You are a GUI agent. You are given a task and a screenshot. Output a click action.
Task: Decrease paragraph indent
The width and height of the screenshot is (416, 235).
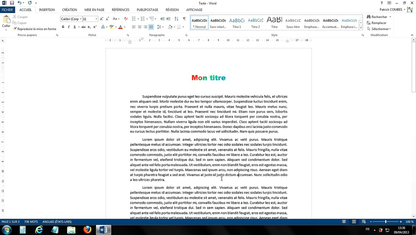(162, 19)
